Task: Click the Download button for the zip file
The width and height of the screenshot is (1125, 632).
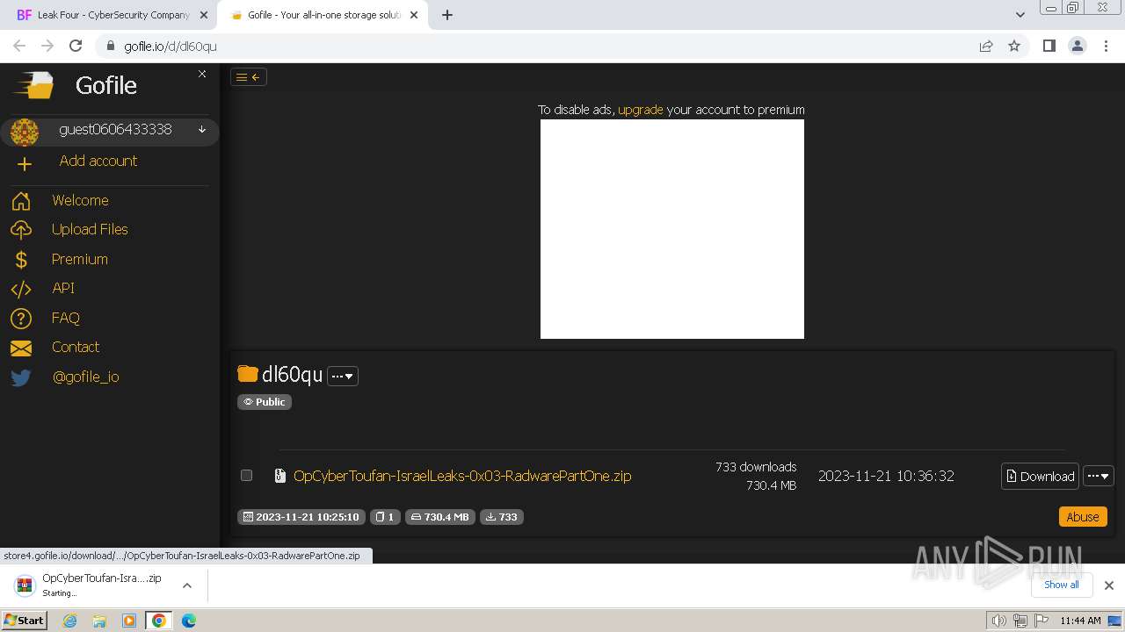Action: pos(1040,476)
